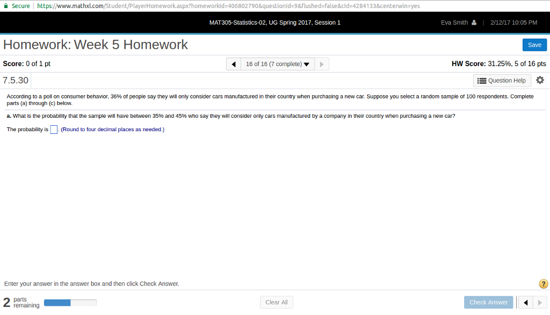The height and width of the screenshot is (315, 550).
Task: Click the orange question mark help icon
Action: point(542,284)
